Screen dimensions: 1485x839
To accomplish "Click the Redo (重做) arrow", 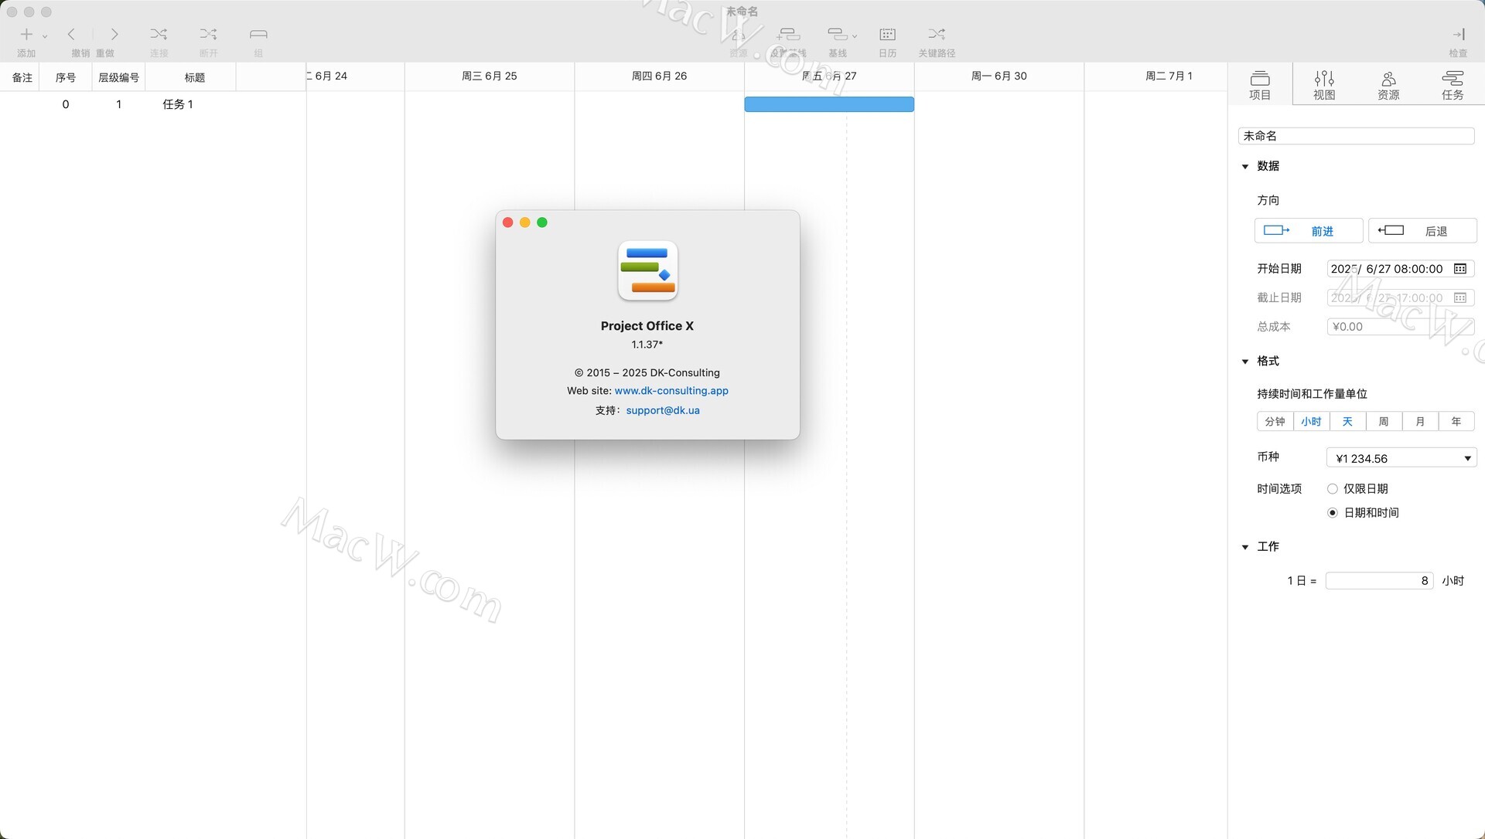I will pyautogui.click(x=114, y=35).
